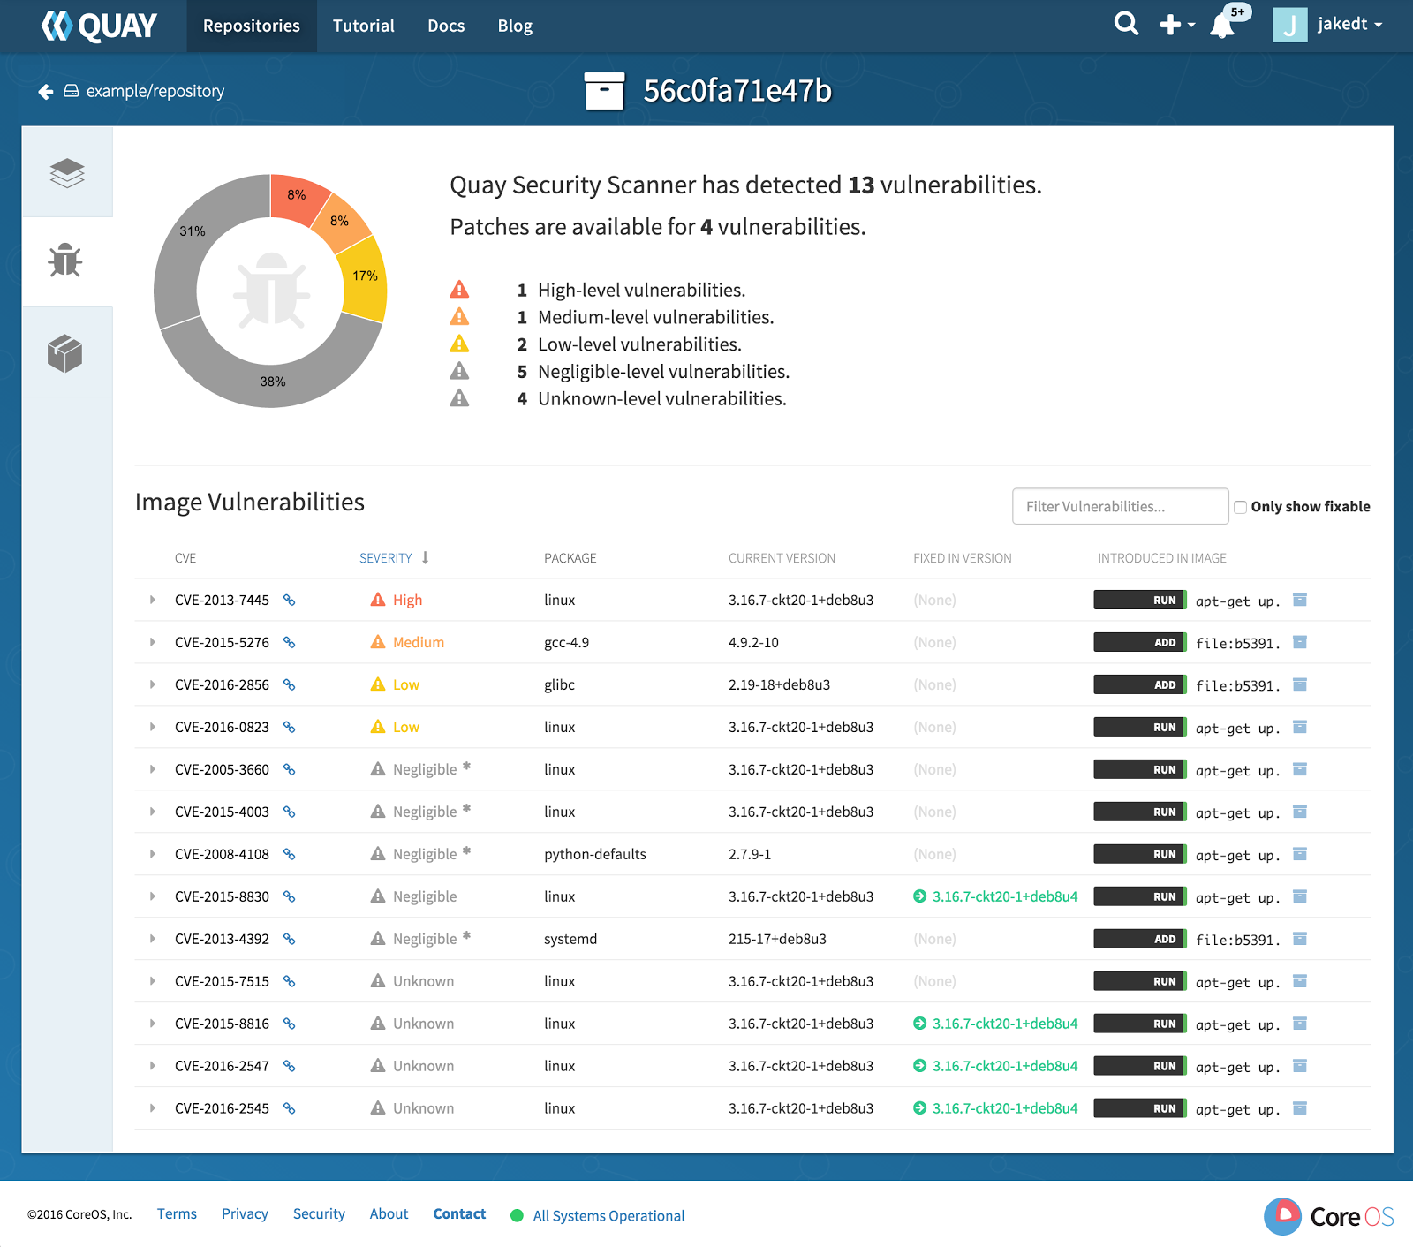
Task: Expand the CVE-2013-7445 vulnerability row
Action: coord(152,600)
